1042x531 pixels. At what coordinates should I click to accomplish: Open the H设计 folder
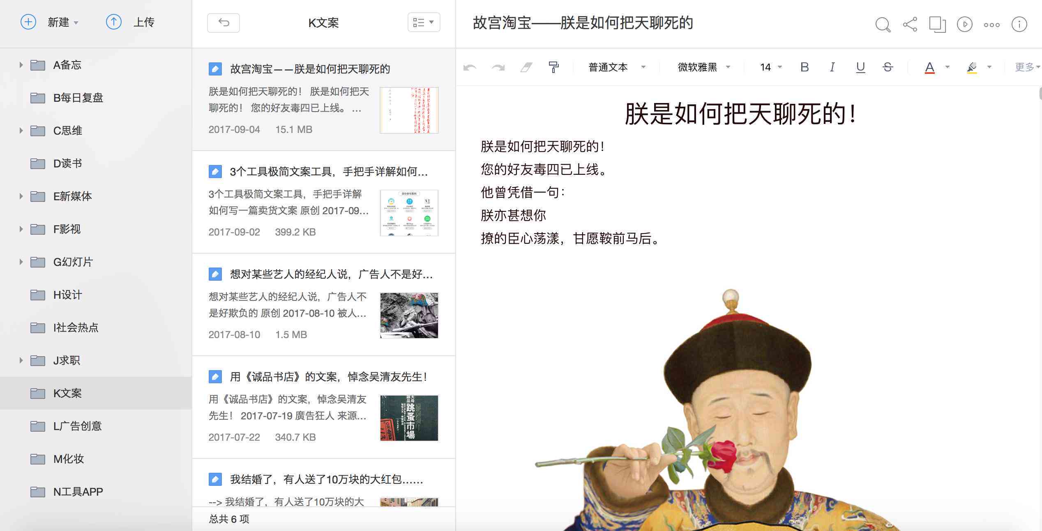pyautogui.click(x=96, y=295)
